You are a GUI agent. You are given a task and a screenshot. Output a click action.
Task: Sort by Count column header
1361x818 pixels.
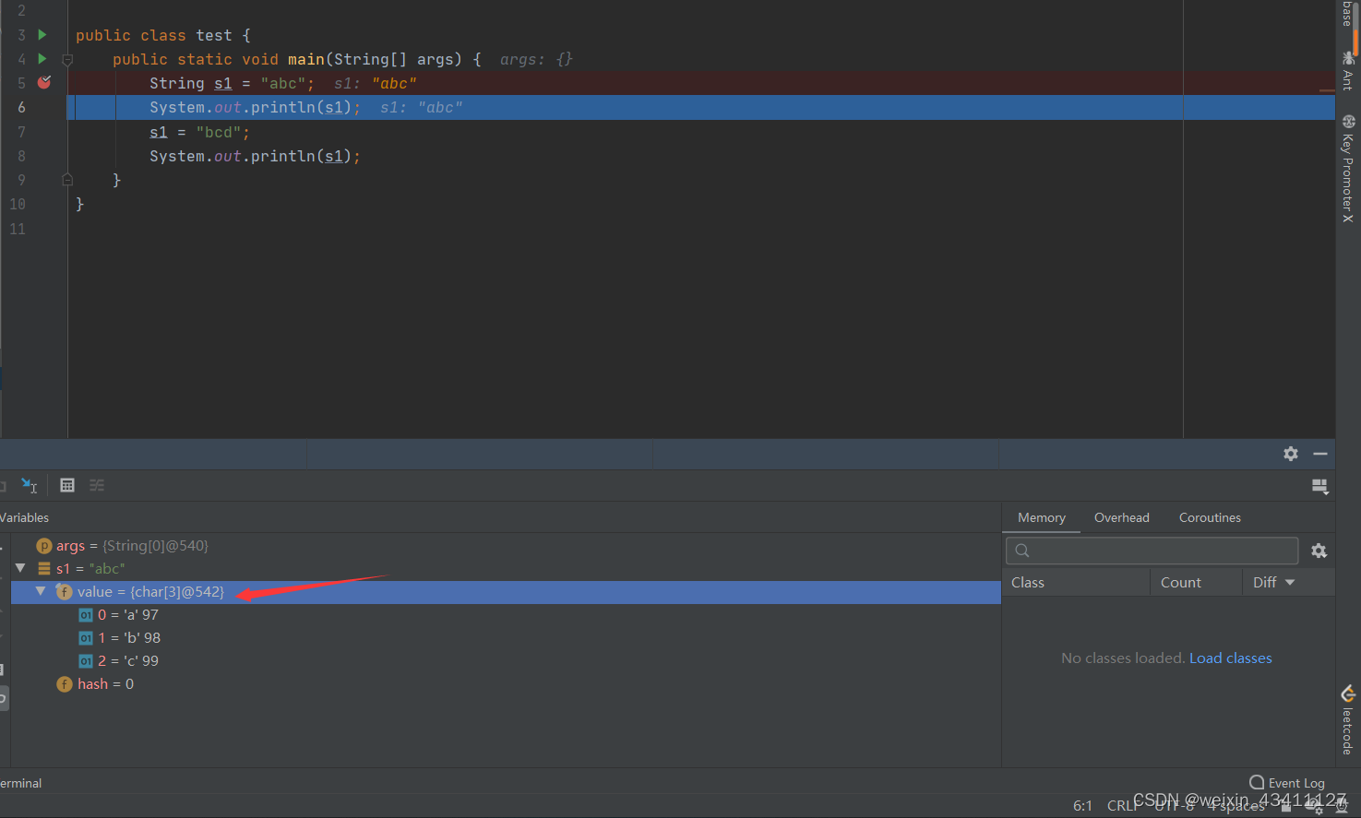(x=1195, y=582)
